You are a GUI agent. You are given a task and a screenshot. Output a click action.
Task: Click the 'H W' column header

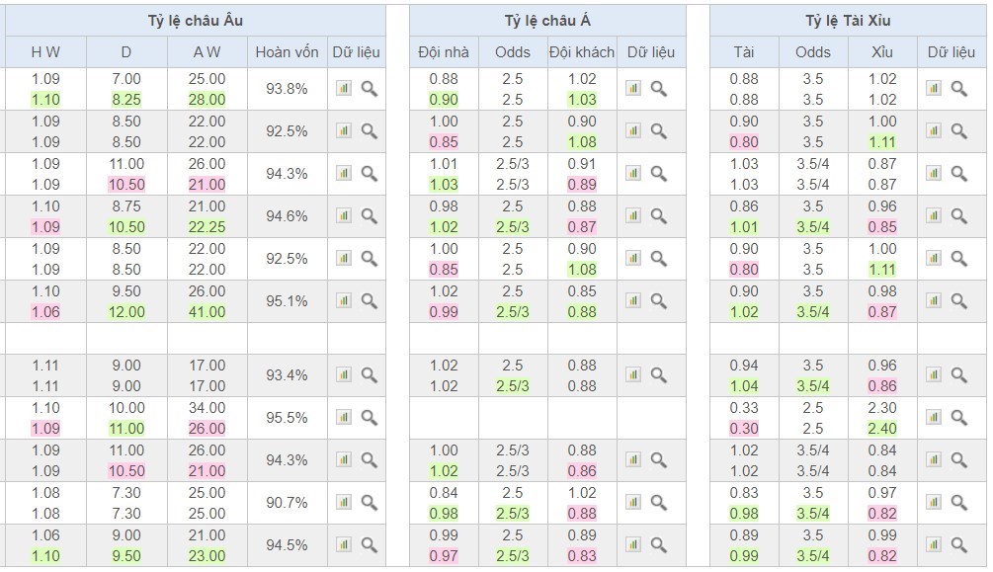click(45, 52)
